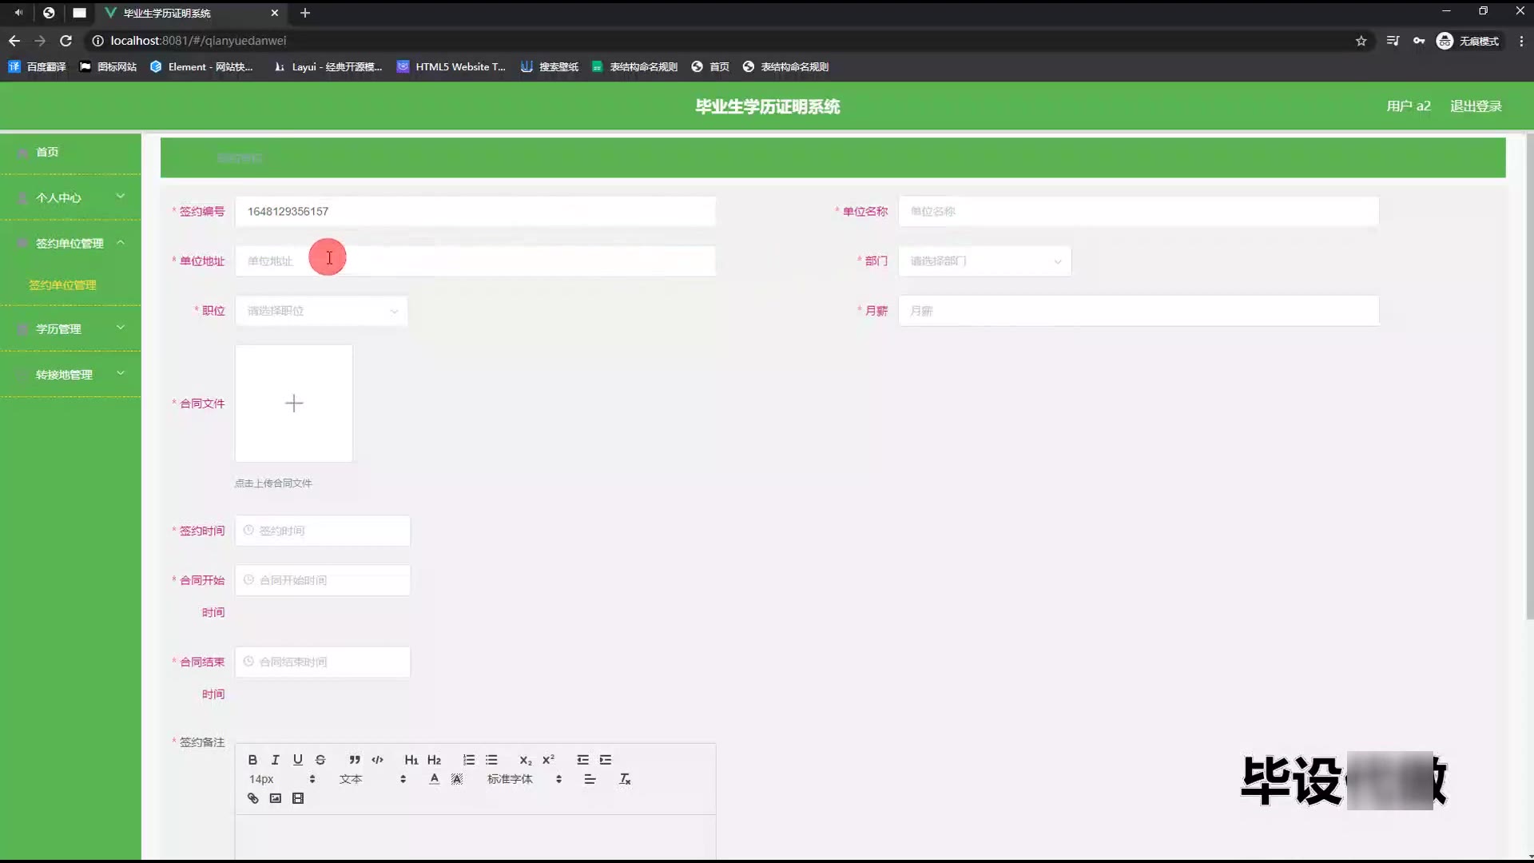
Task: Open the 标准字体 font family dropdown
Action: pyautogui.click(x=524, y=779)
